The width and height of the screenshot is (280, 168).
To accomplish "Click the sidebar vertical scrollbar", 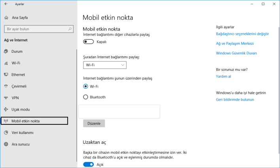I will [x=77, y=105].
